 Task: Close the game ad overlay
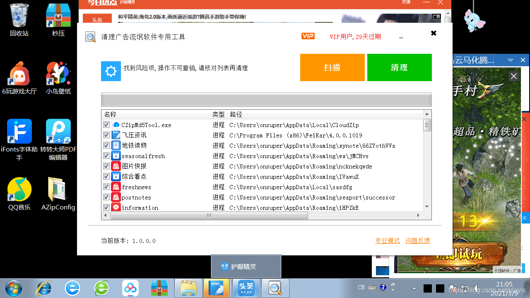(x=513, y=76)
